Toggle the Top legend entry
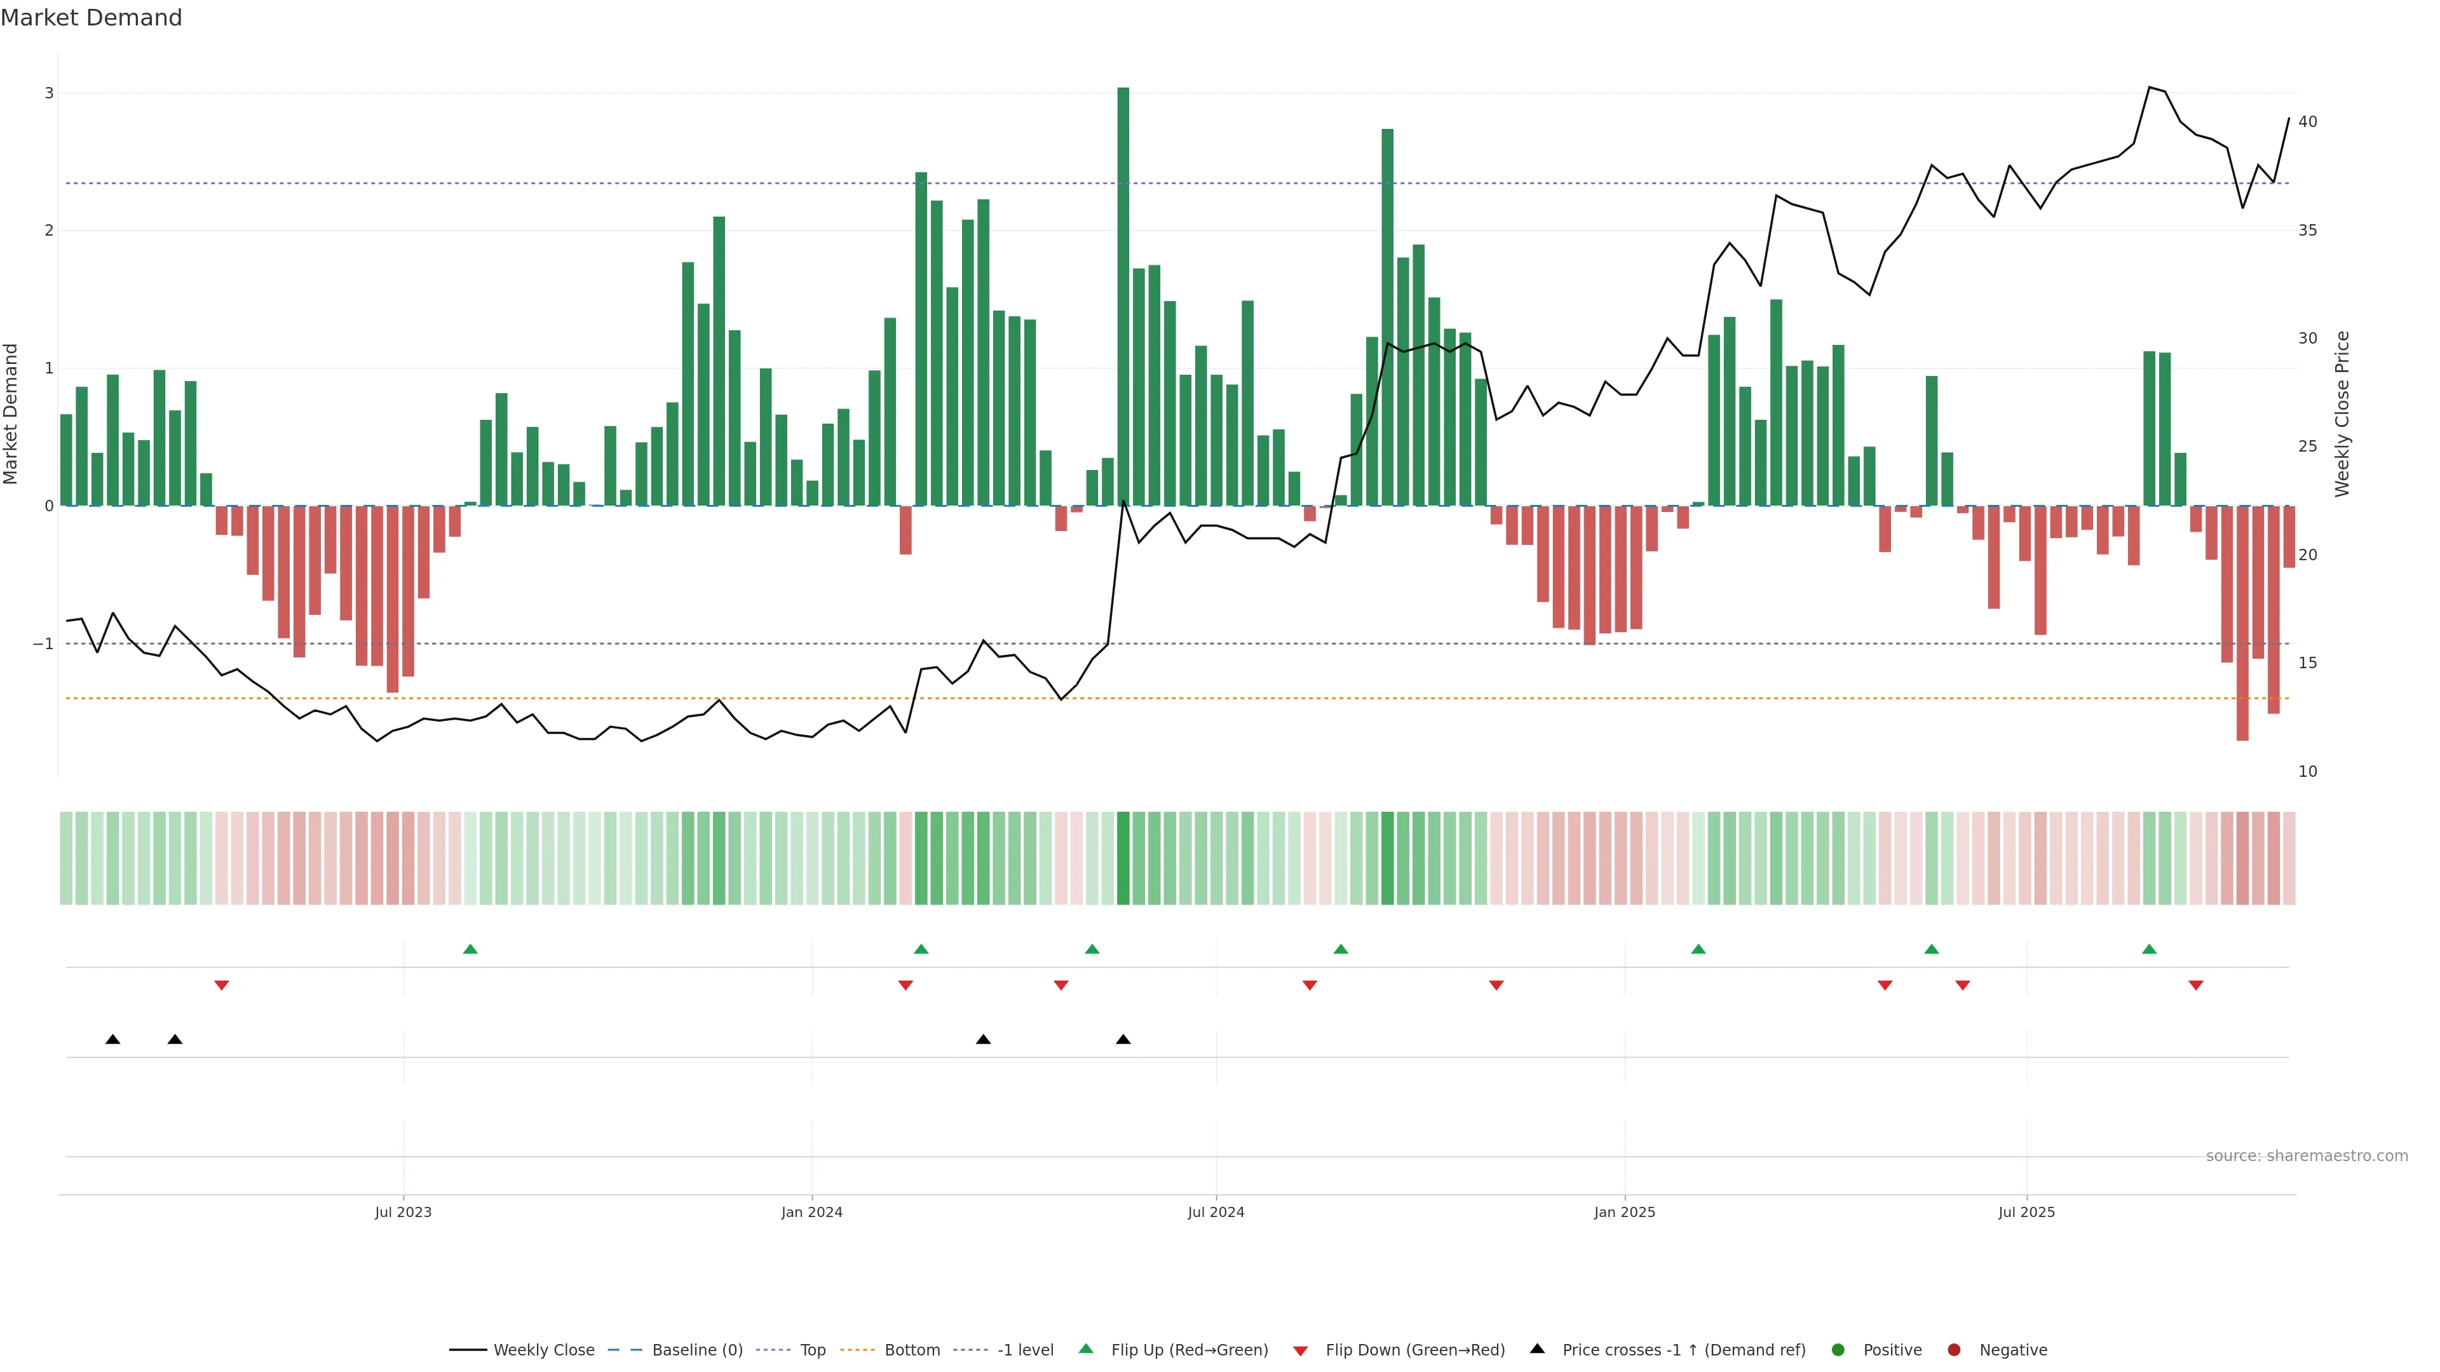 tap(812, 1350)
